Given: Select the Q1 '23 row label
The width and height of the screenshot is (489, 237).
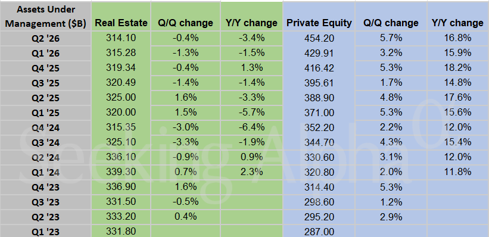Looking at the screenshot, I should (x=46, y=232).
